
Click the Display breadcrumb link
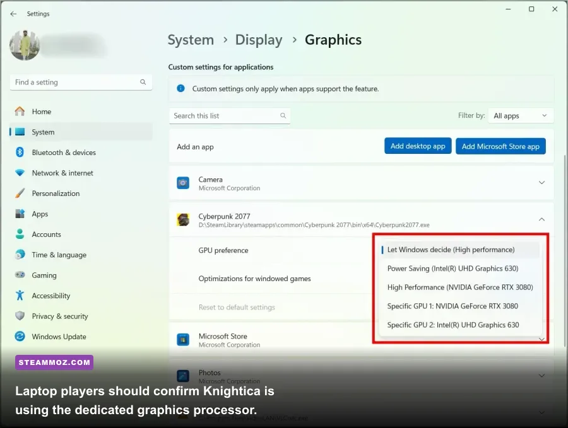tap(259, 40)
